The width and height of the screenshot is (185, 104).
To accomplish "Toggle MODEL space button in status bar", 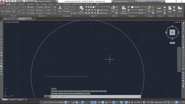I will click(x=61, y=102).
